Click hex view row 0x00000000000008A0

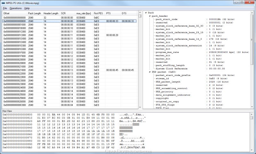[74, 148]
